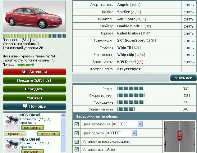The height and width of the screenshot is (153, 197).
Task: Click the top-down car preview image
Action: click(x=180, y=137)
